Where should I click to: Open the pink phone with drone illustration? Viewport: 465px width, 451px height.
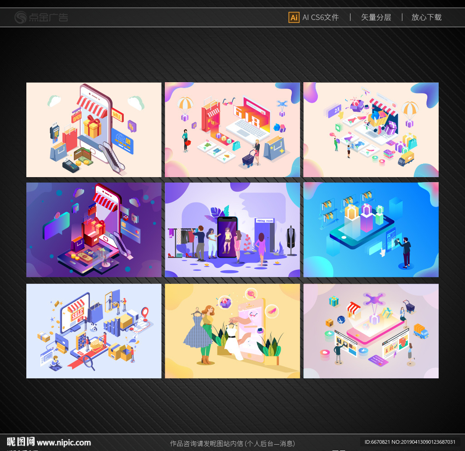(371, 331)
